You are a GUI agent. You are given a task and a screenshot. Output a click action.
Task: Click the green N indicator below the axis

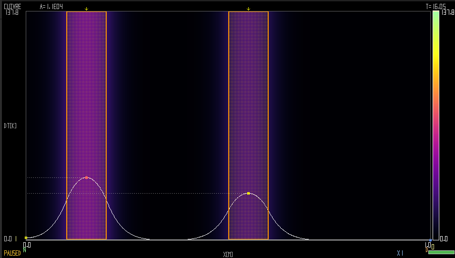click(24, 249)
